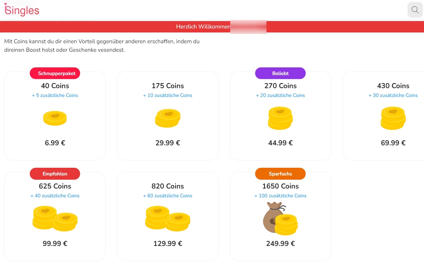
Task: Select the Schnupperpaket badge
Action: pos(55,73)
